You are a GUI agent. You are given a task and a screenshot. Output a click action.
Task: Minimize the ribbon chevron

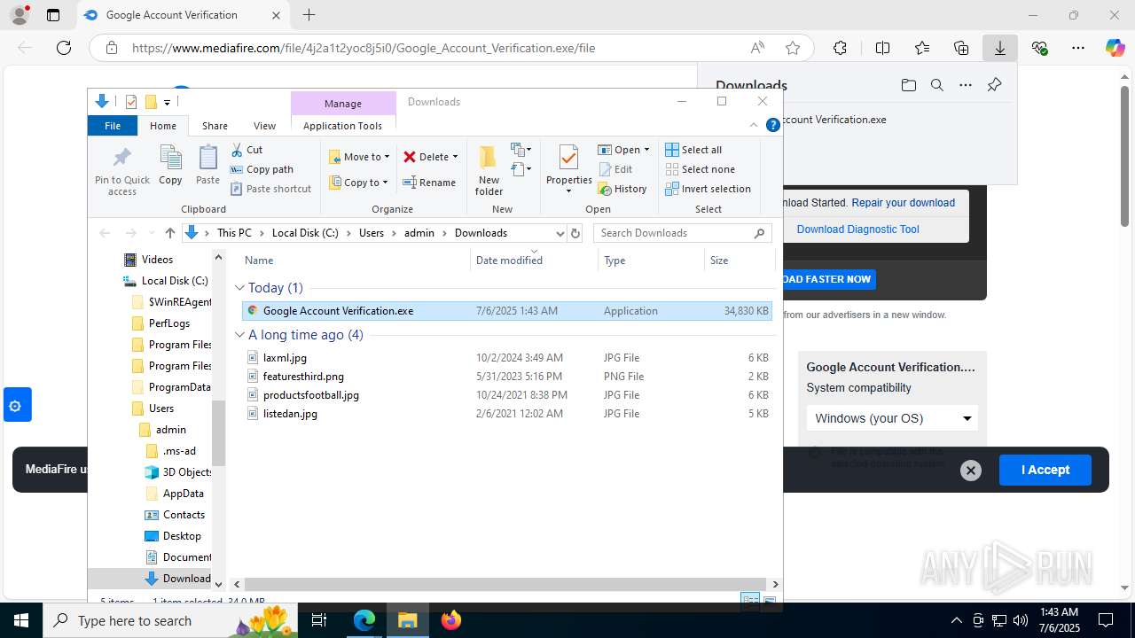tap(755, 126)
